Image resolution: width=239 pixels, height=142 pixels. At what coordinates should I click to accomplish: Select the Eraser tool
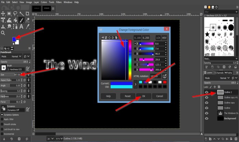point(28,20)
